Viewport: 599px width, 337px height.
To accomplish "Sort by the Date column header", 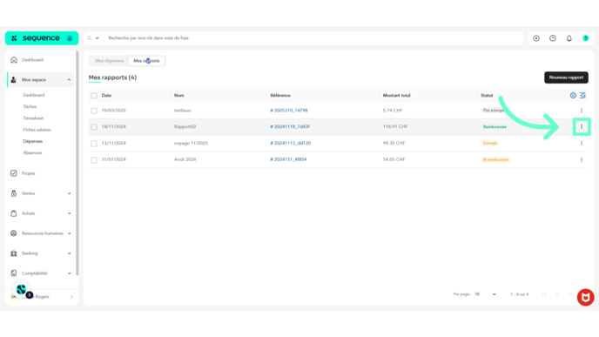I will click(106, 96).
